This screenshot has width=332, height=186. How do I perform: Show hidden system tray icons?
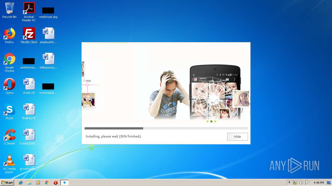[x=289, y=183]
